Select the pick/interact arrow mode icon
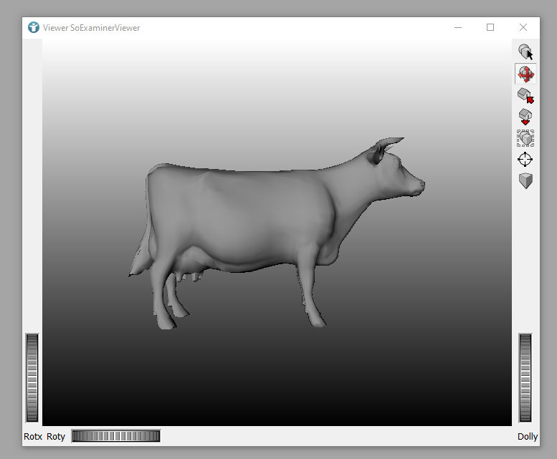The width and height of the screenshot is (557, 459). click(x=525, y=52)
